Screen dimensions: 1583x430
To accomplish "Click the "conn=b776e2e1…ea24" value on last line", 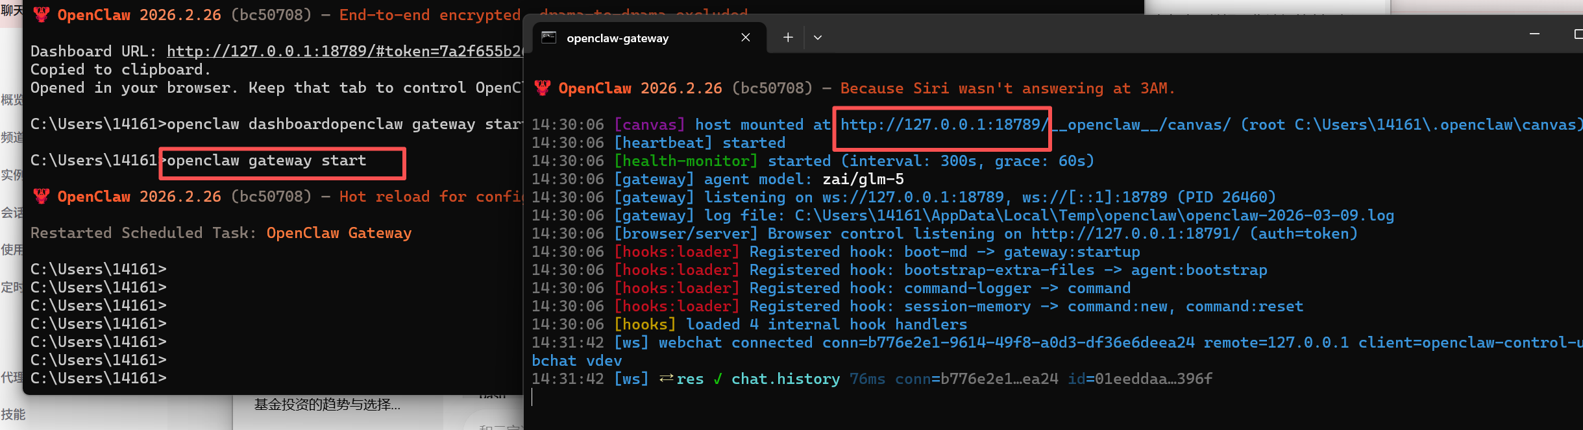I will coord(977,379).
